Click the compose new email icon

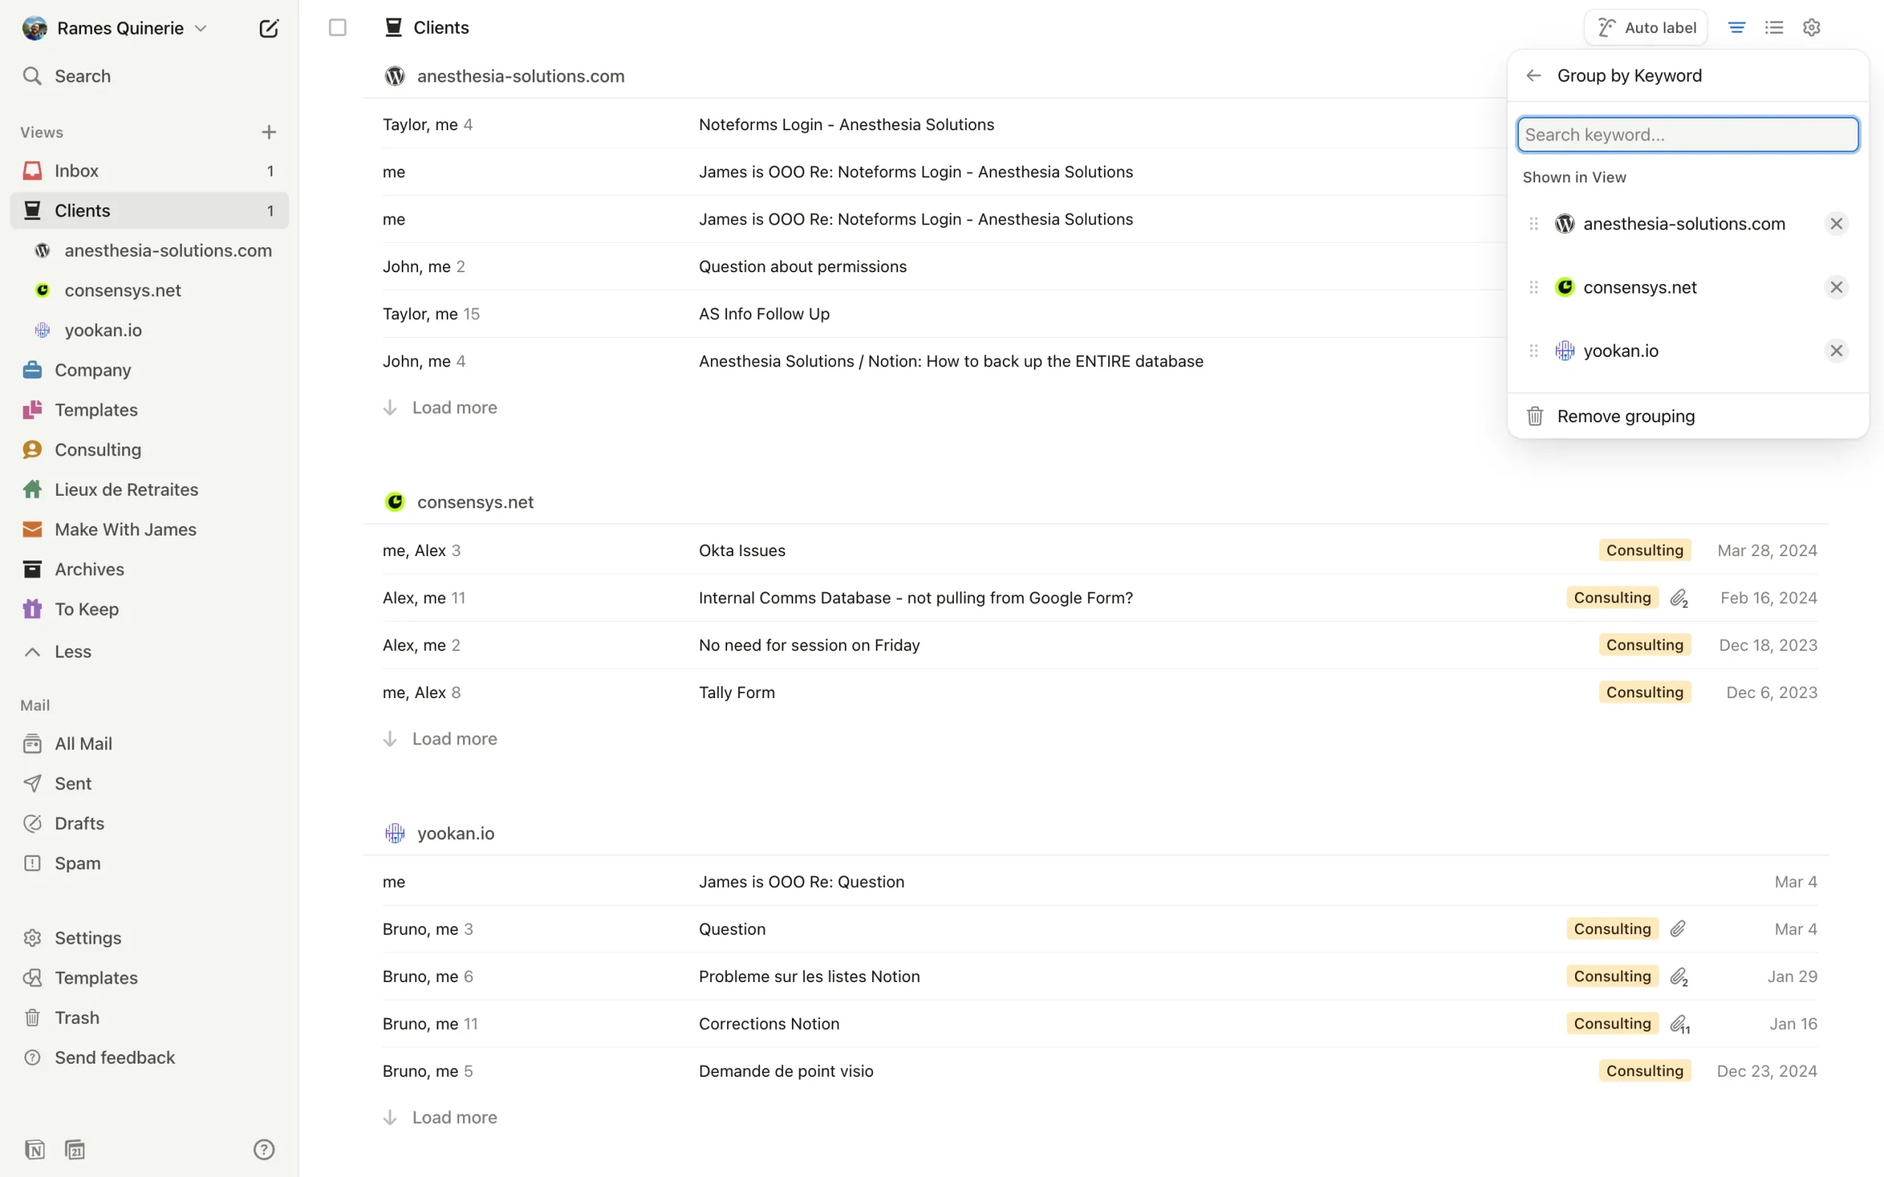[269, 29]
